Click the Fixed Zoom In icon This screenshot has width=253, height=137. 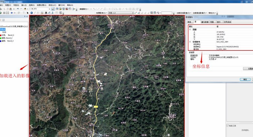[4, 13]
